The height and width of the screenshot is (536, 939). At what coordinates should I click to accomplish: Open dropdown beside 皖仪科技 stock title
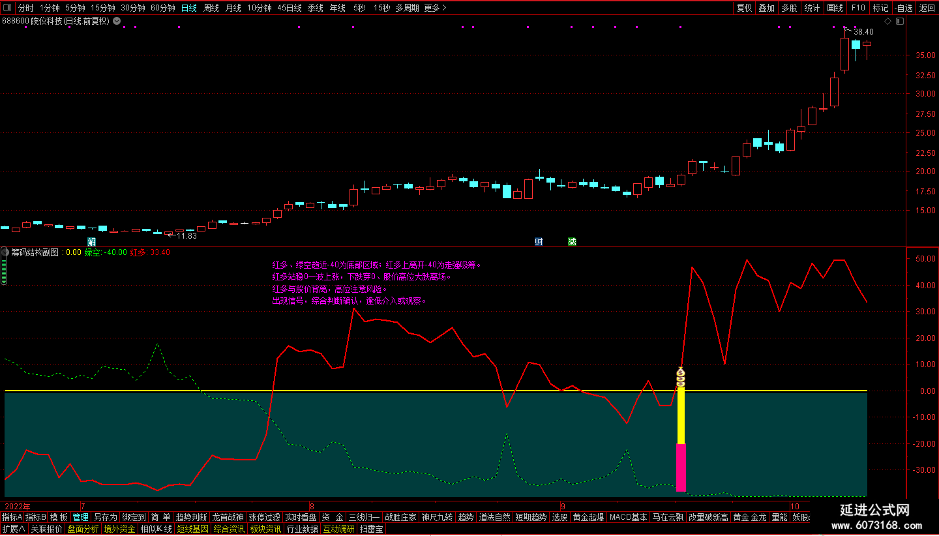tap(117, 21)
